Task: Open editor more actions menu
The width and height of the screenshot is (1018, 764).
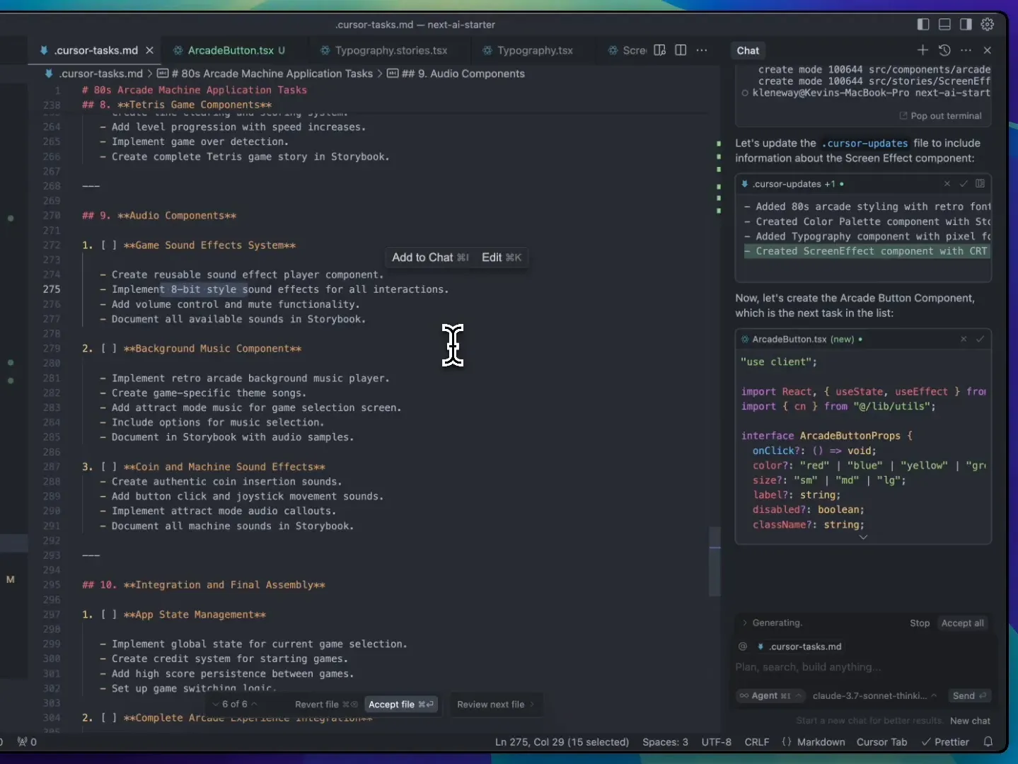Action: pos(702,50)
